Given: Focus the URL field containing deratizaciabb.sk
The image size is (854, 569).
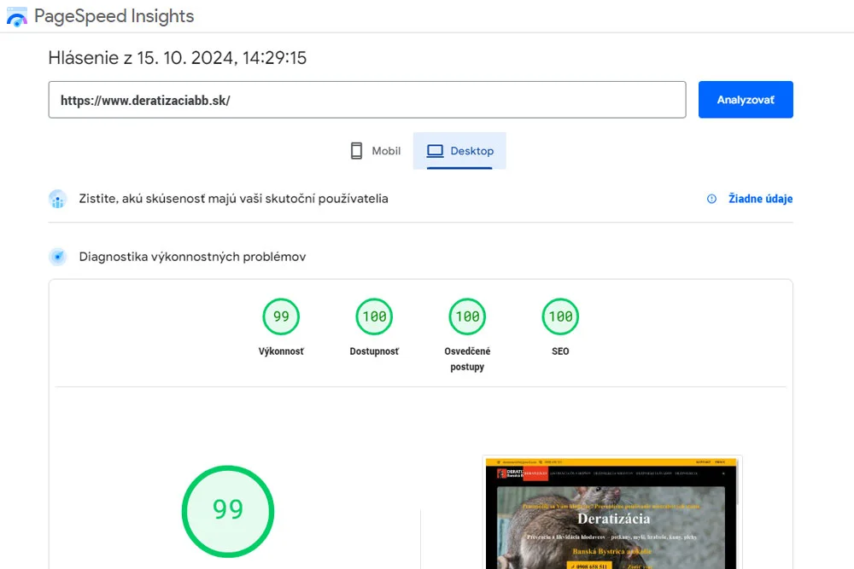Looking at the screenshot, I should pyautogui.click(x=367, y=100).
